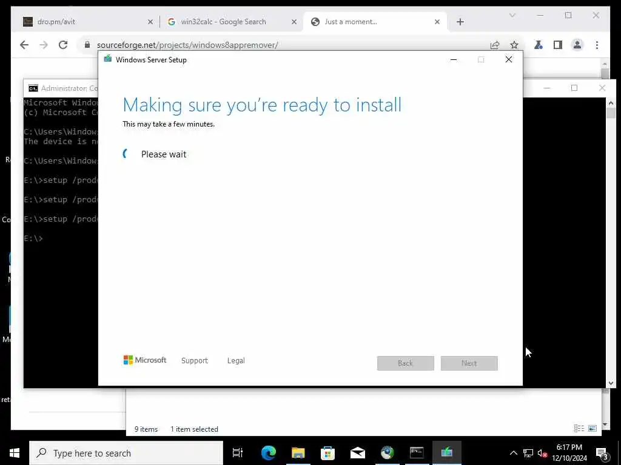
Task: Click the taskbar search box
Action: click(x=126, y=453)
